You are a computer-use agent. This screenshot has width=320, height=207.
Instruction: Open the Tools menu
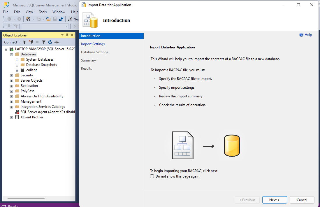pyautogui.click(x=43, y=12)
